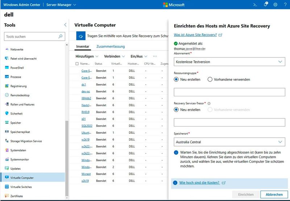Open the Systemmonitor tool
This screenshot has width=290, height=201.
(x=20, y=160)
